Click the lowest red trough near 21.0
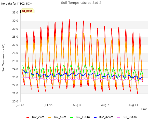This screenshot has height=122, width=163. (138, 93)
